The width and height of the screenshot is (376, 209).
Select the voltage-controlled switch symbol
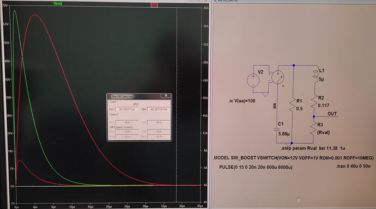click(x=277, y=77)
